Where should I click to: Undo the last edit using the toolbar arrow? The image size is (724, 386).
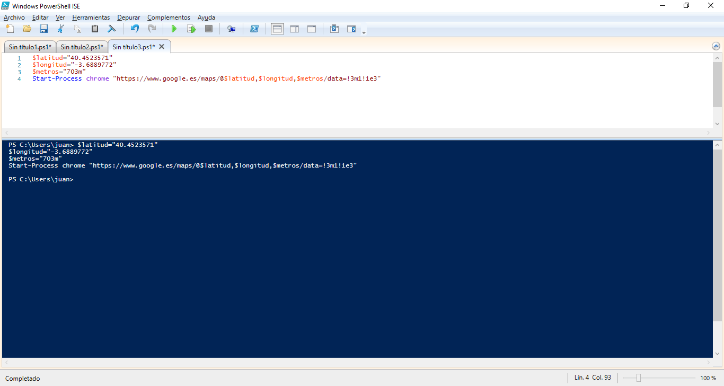135,29
